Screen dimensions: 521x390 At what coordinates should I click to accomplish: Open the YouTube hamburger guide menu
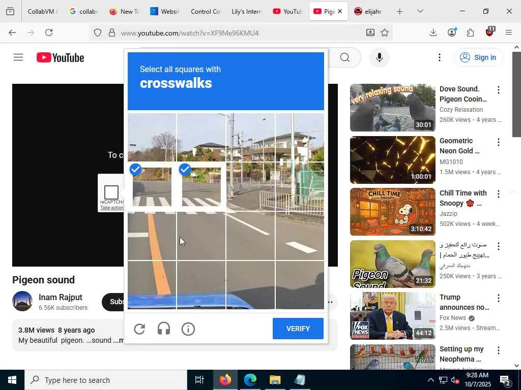18,57
